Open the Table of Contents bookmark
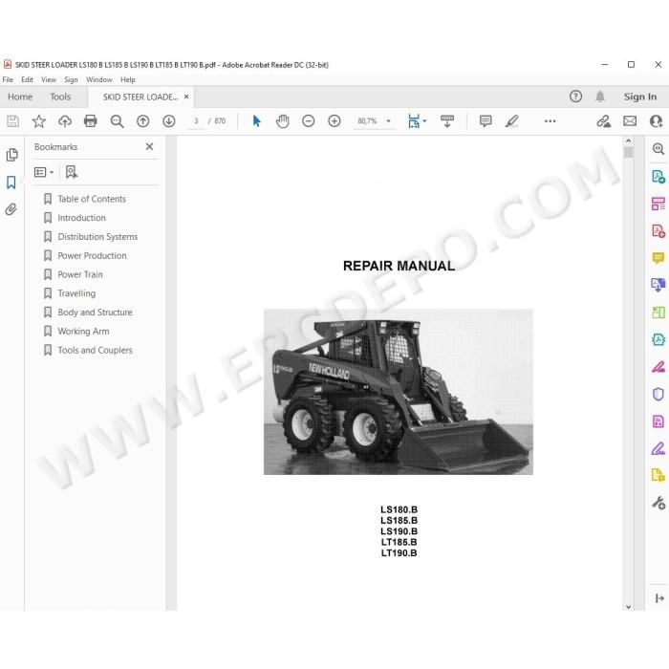The image size is (669, 669). [x=92, y=199]
